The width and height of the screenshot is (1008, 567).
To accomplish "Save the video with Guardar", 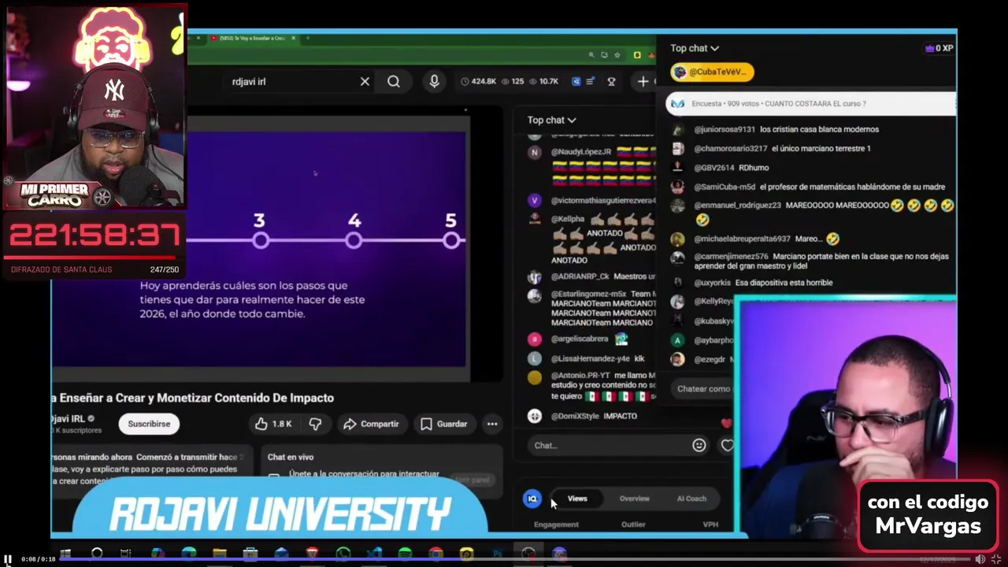I will click(444, 424).
